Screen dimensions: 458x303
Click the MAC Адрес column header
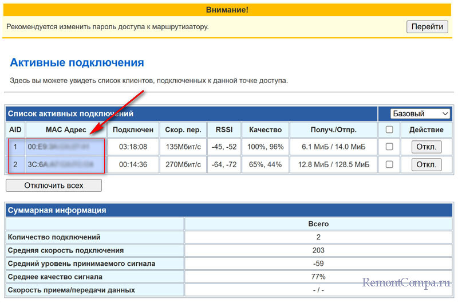click(65, 130)
